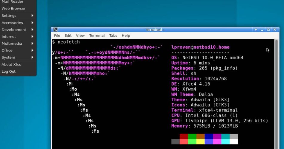284x149 pixels.
Task: Click 'NetBSD 10.0_BETA amd64' OS value
Action: coord(213,58)
